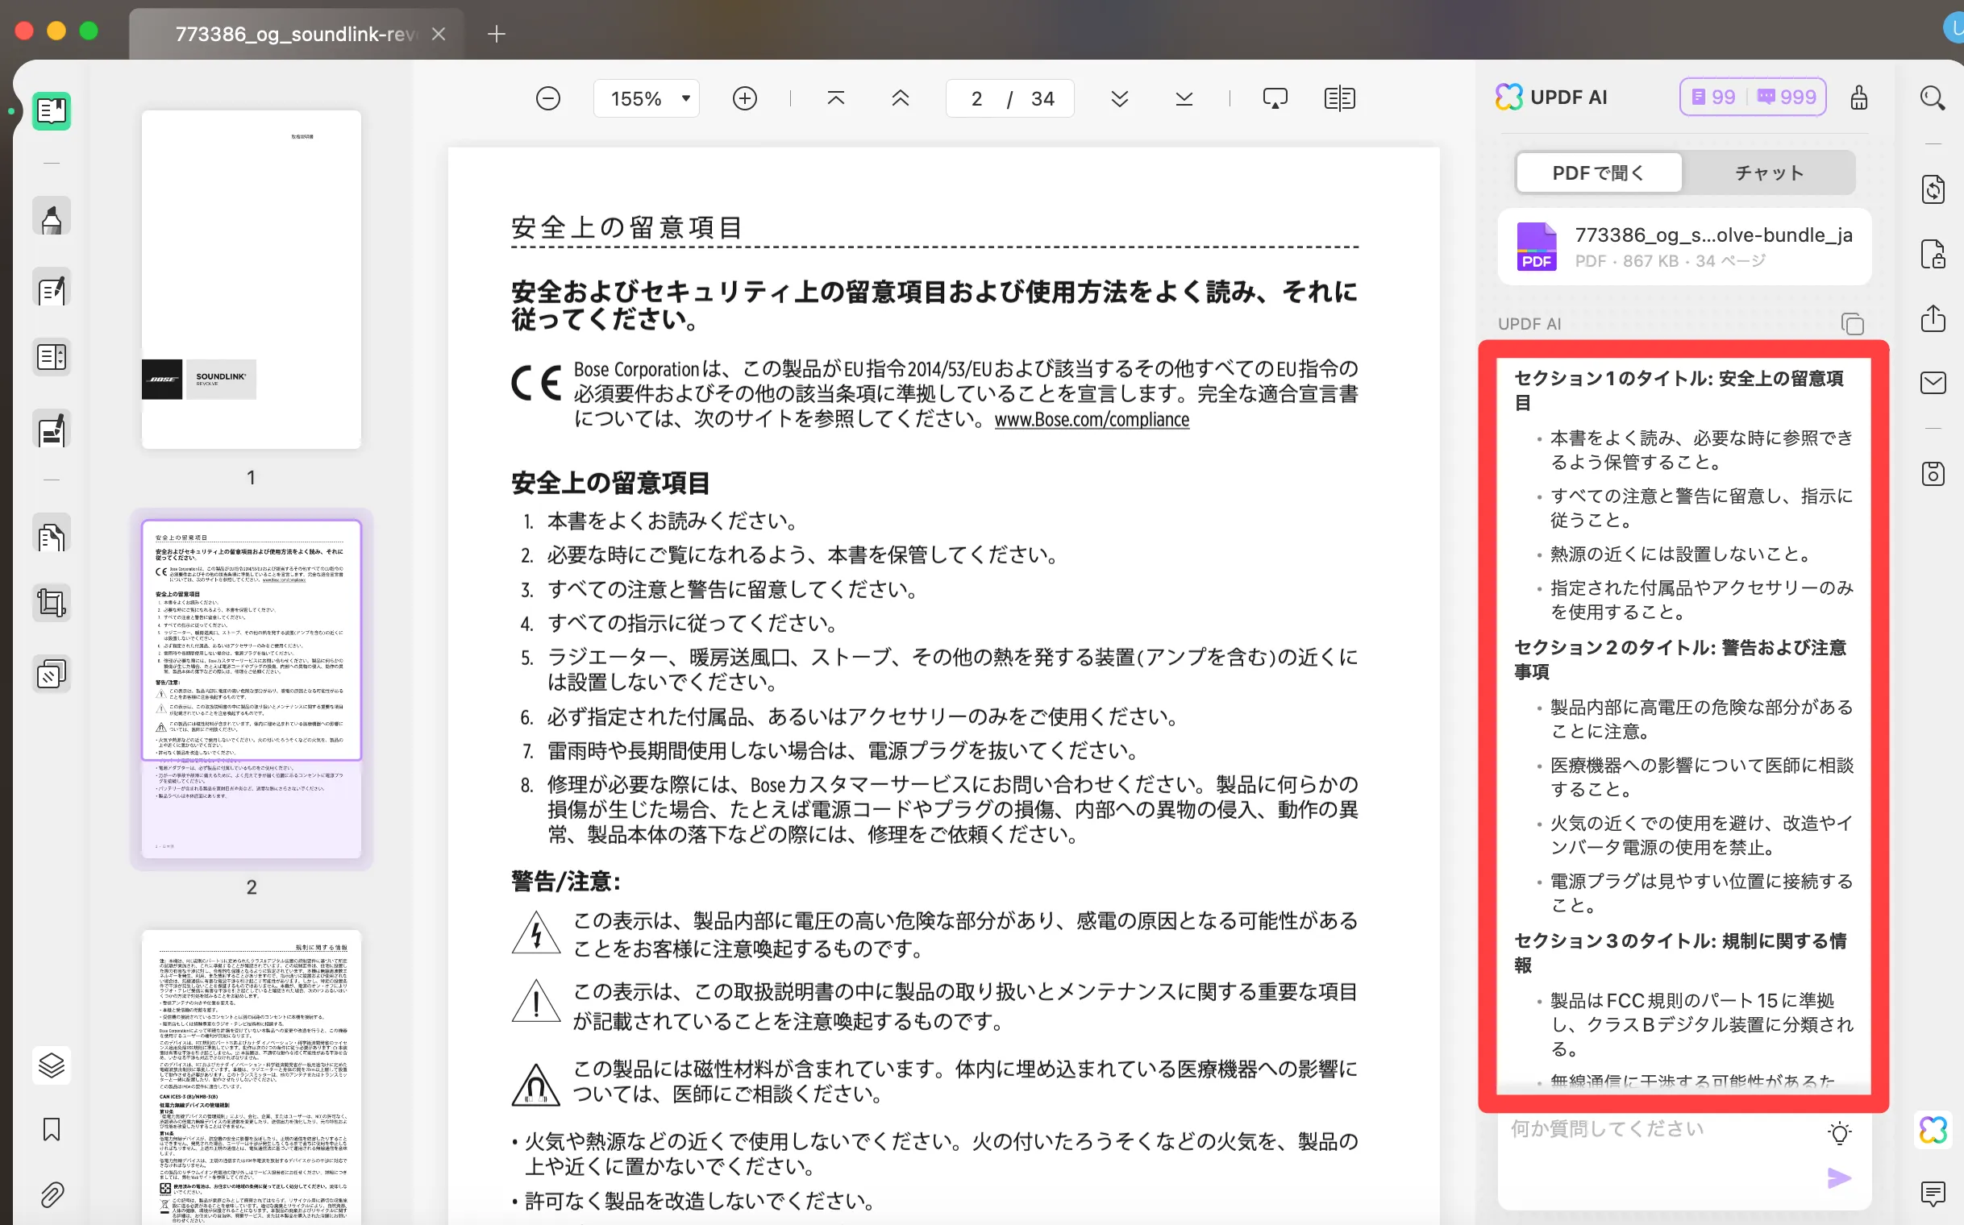This screenshot has width=1964, height=1225.
Task: Click the file card 773386_og_s...olve-bundle_ja
Action: coord(1684,247)
